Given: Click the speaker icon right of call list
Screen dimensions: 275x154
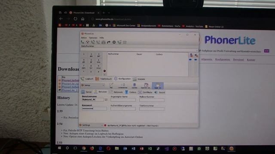Looking at the screenshot, I should [x=196, y=55].
